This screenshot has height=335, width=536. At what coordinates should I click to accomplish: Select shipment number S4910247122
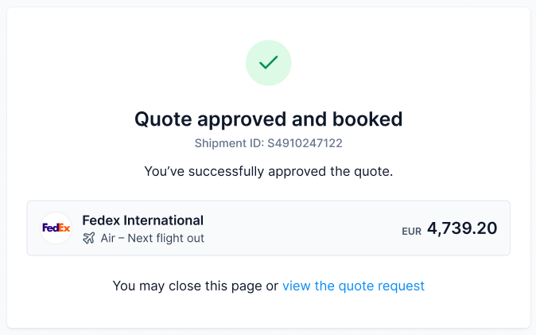[305, 143]
